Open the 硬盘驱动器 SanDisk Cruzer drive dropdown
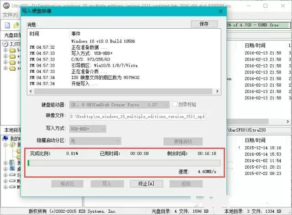Image resolution: width=292 pixels, height=215 pixels. 120,105
